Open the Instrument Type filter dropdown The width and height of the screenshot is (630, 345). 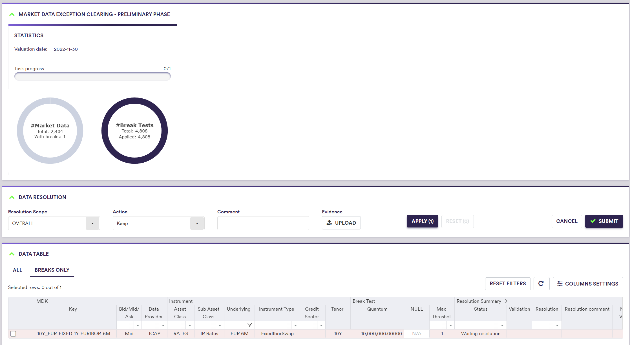295,326
